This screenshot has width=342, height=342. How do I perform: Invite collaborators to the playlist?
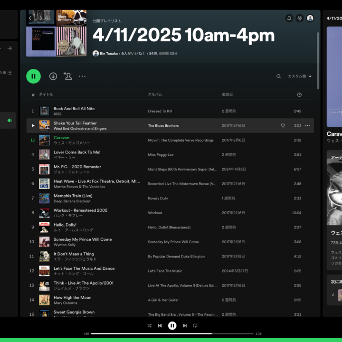pos(67,76)
